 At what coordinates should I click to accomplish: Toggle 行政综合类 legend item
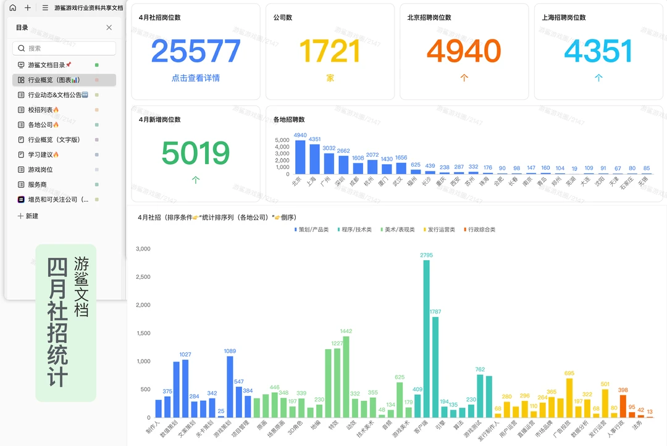(479, 229)
